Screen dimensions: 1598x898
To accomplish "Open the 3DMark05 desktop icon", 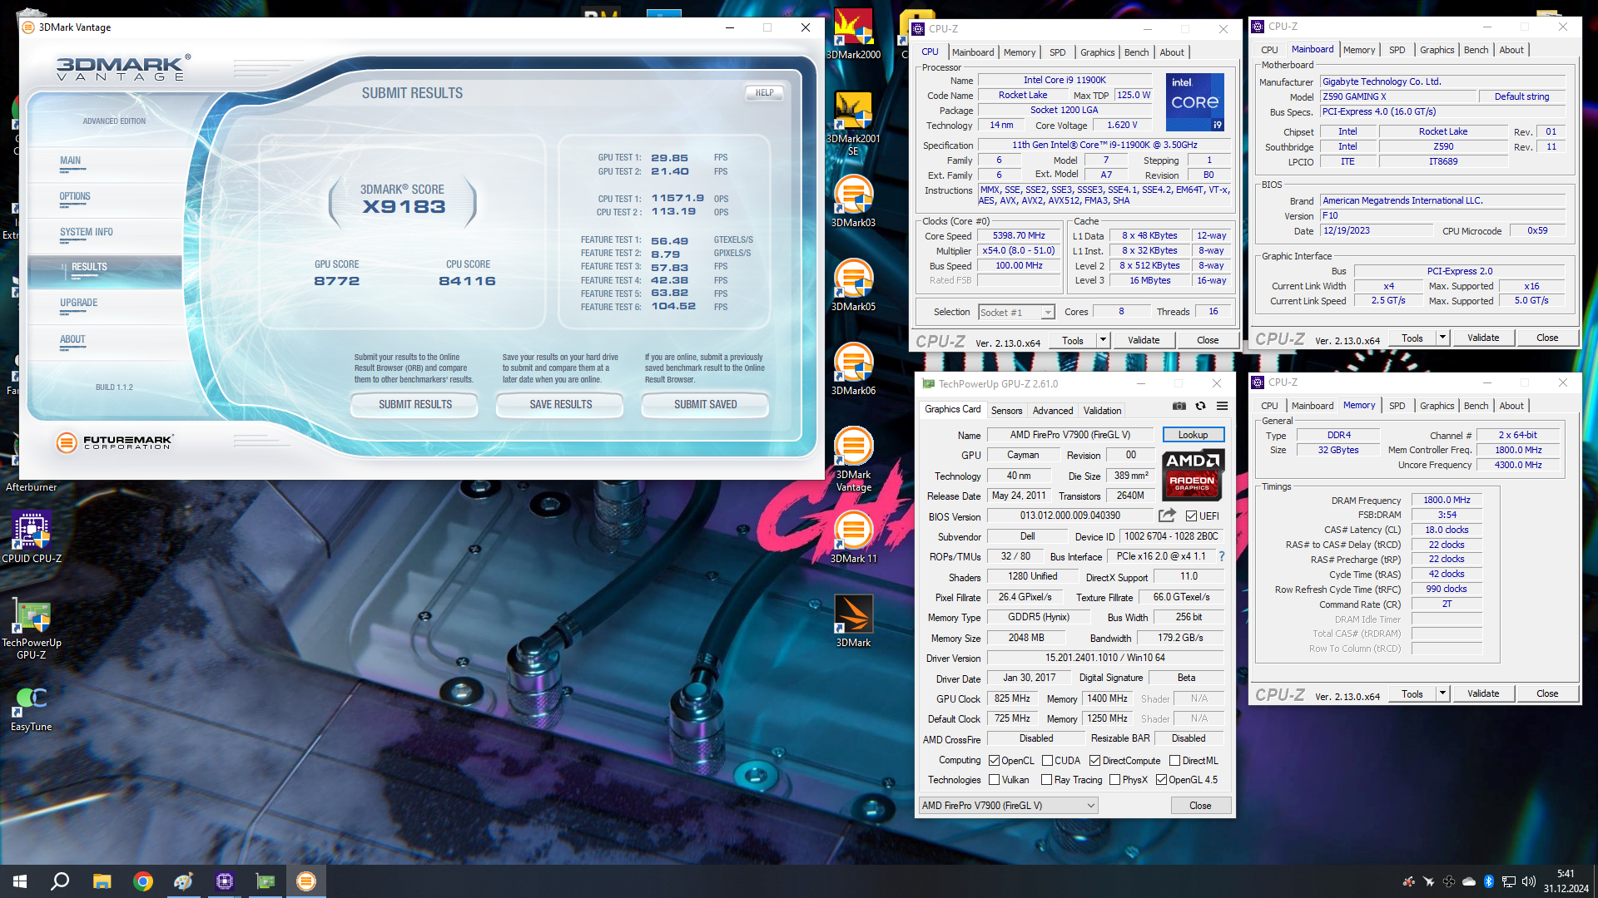I will pos(853,284).
